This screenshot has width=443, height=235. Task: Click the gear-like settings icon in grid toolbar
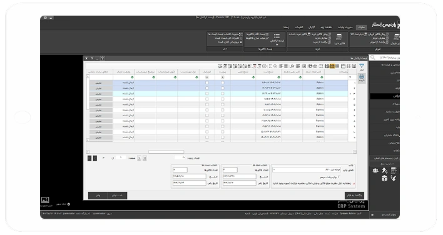click(x=310, y=66)
